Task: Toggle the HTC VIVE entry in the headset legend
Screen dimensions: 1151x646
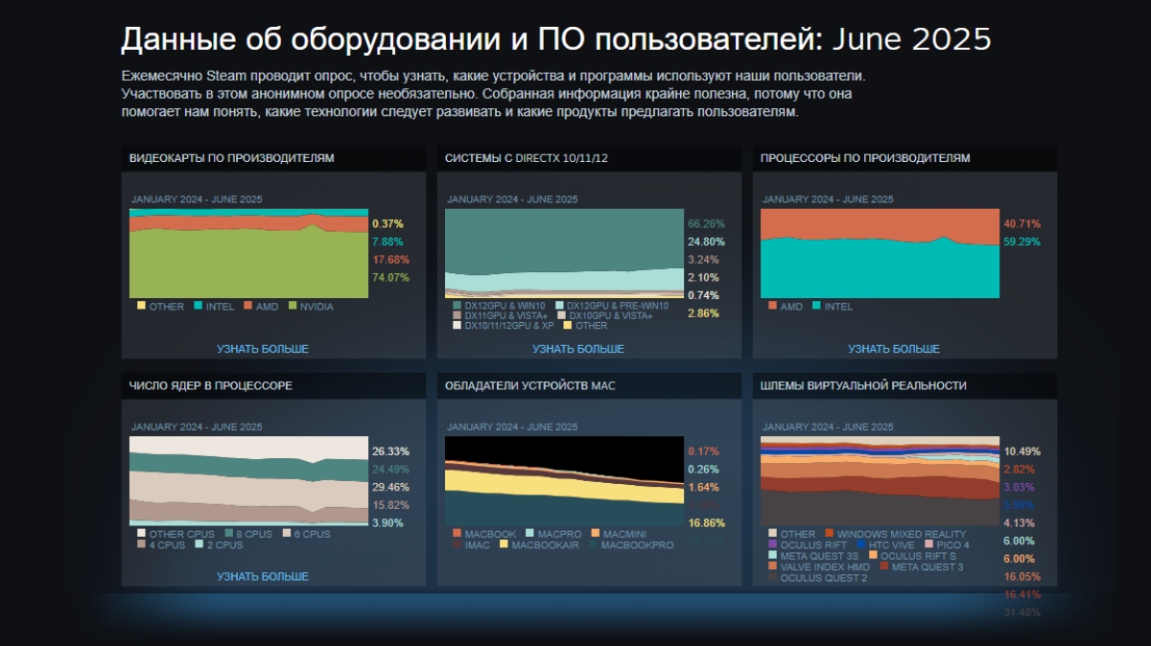Action: [x=860, y=544]
